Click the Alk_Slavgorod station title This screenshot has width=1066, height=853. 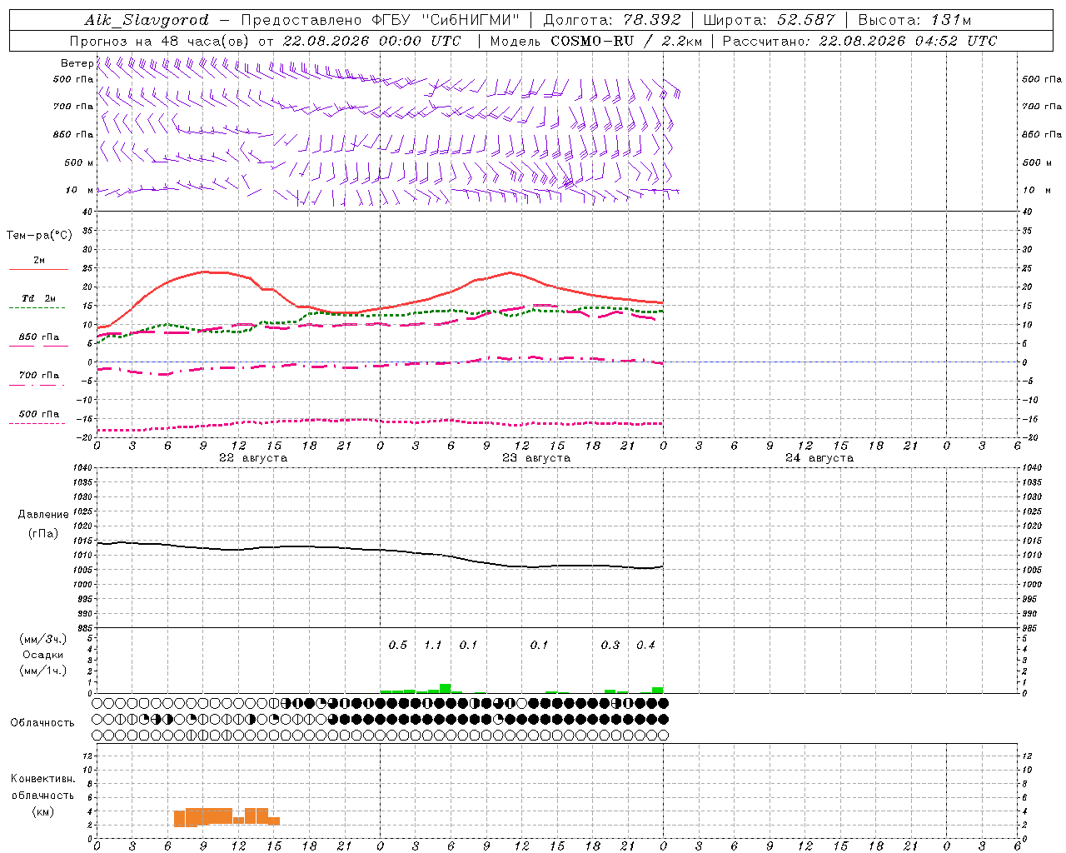[146, 20]
